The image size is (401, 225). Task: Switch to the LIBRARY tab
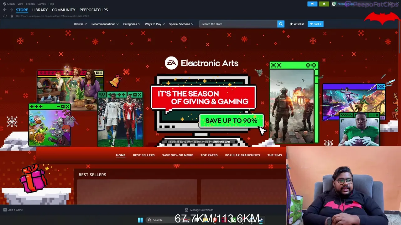[x=40, y=10]
